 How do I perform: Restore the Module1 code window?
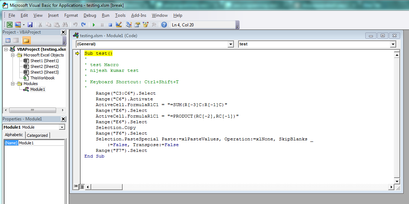coord(383,36)
